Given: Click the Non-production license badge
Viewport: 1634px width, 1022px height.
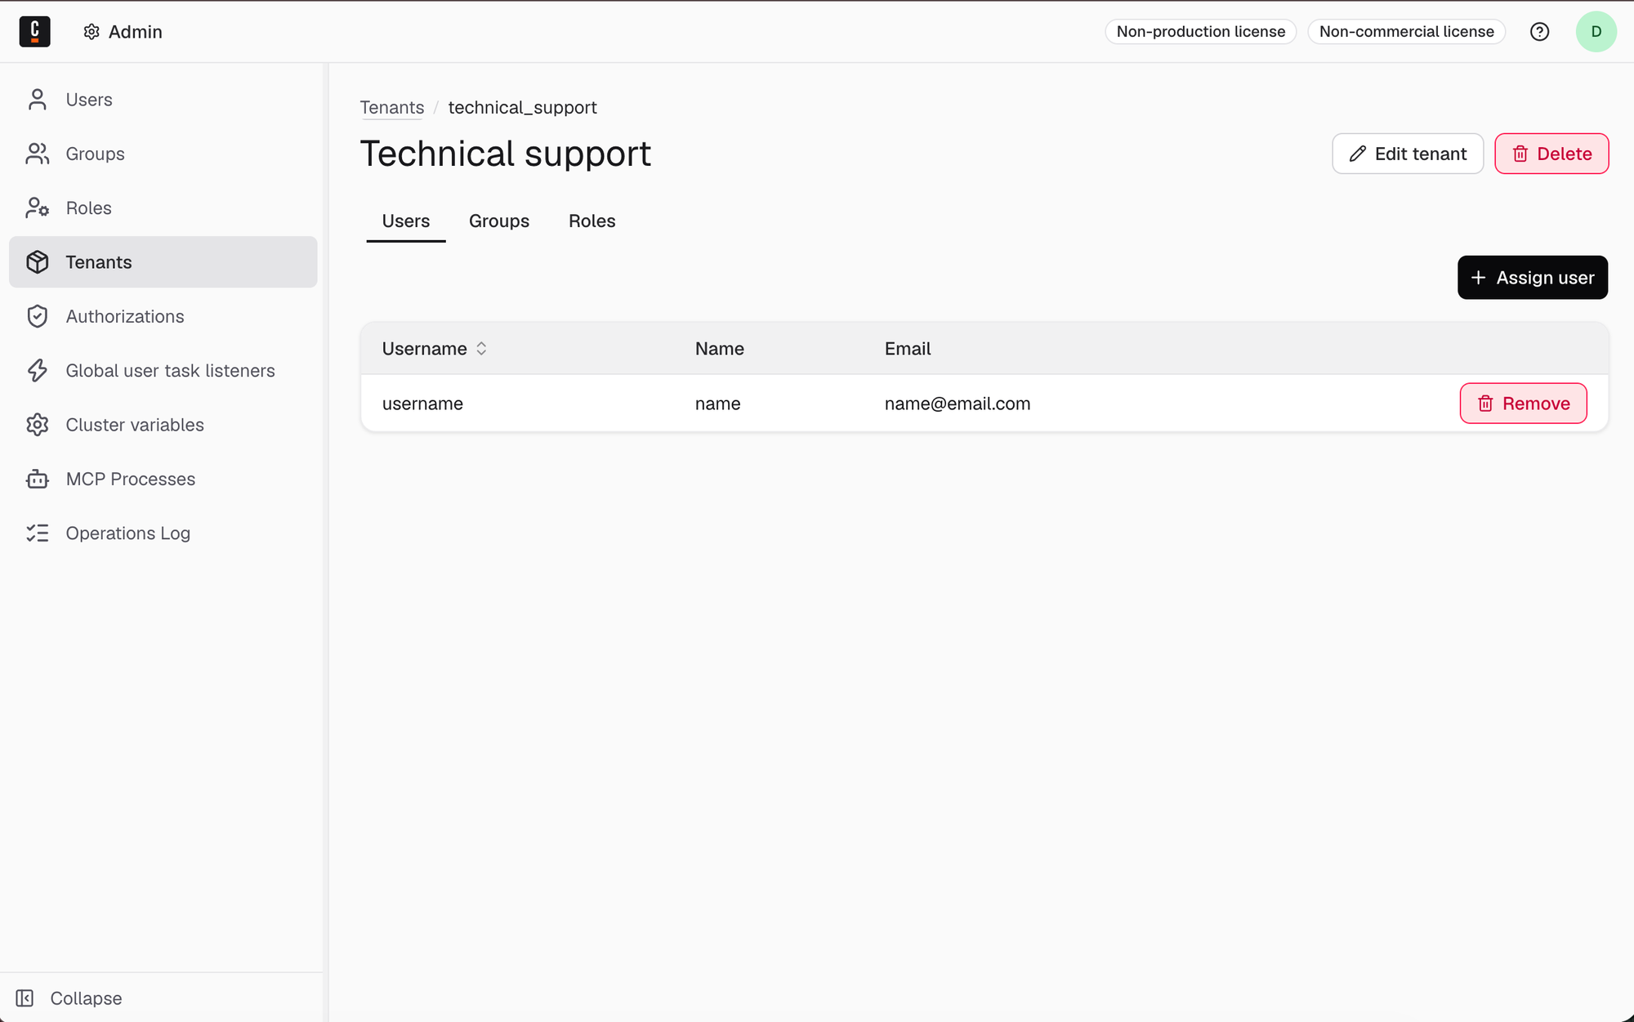Looking at the screenshot, I should (1200, 32).
